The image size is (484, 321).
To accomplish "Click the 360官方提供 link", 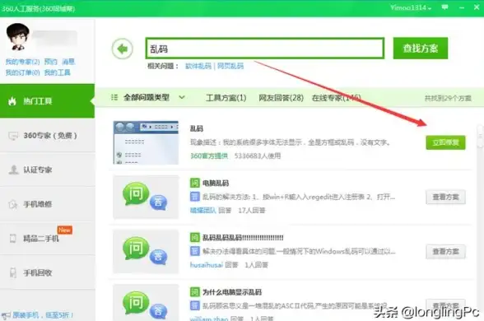I will (x=209, y=156).
